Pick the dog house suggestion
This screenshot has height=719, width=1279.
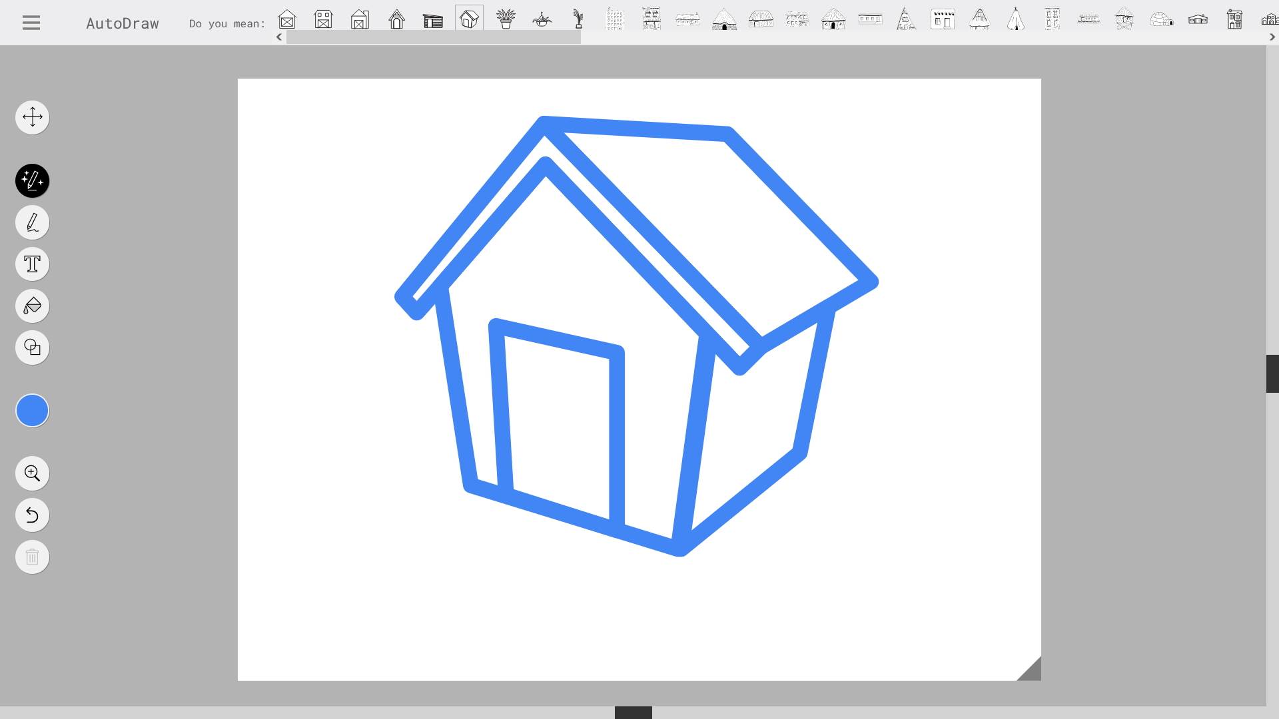[x=397, y=20]
